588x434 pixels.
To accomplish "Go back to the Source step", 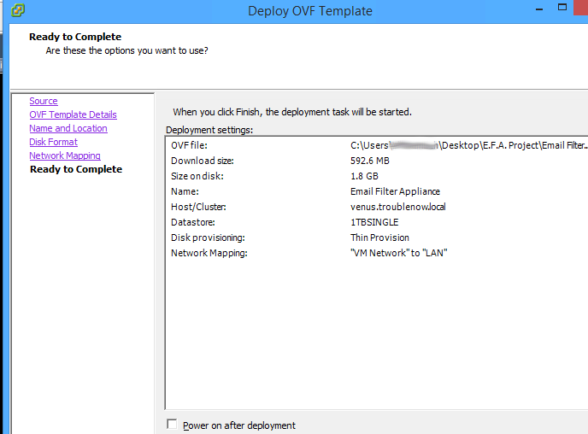I will click(x=44, y=101).
